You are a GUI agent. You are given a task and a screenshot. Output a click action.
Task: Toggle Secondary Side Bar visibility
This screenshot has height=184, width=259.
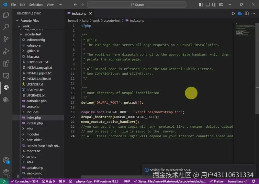[214, 5]
